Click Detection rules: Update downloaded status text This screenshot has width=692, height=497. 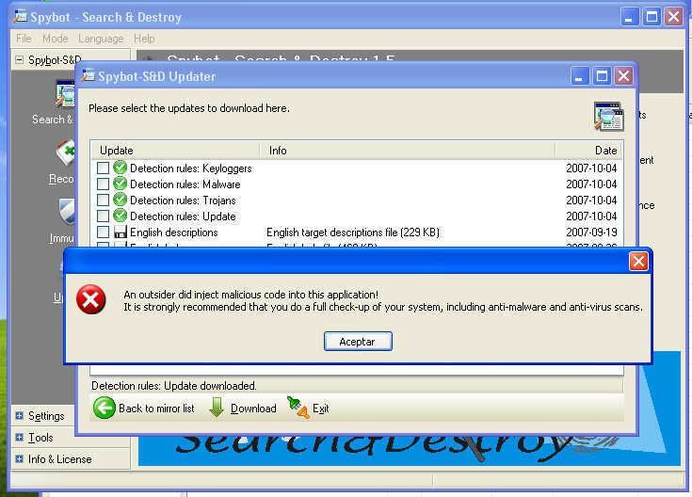tap(174, 386)
